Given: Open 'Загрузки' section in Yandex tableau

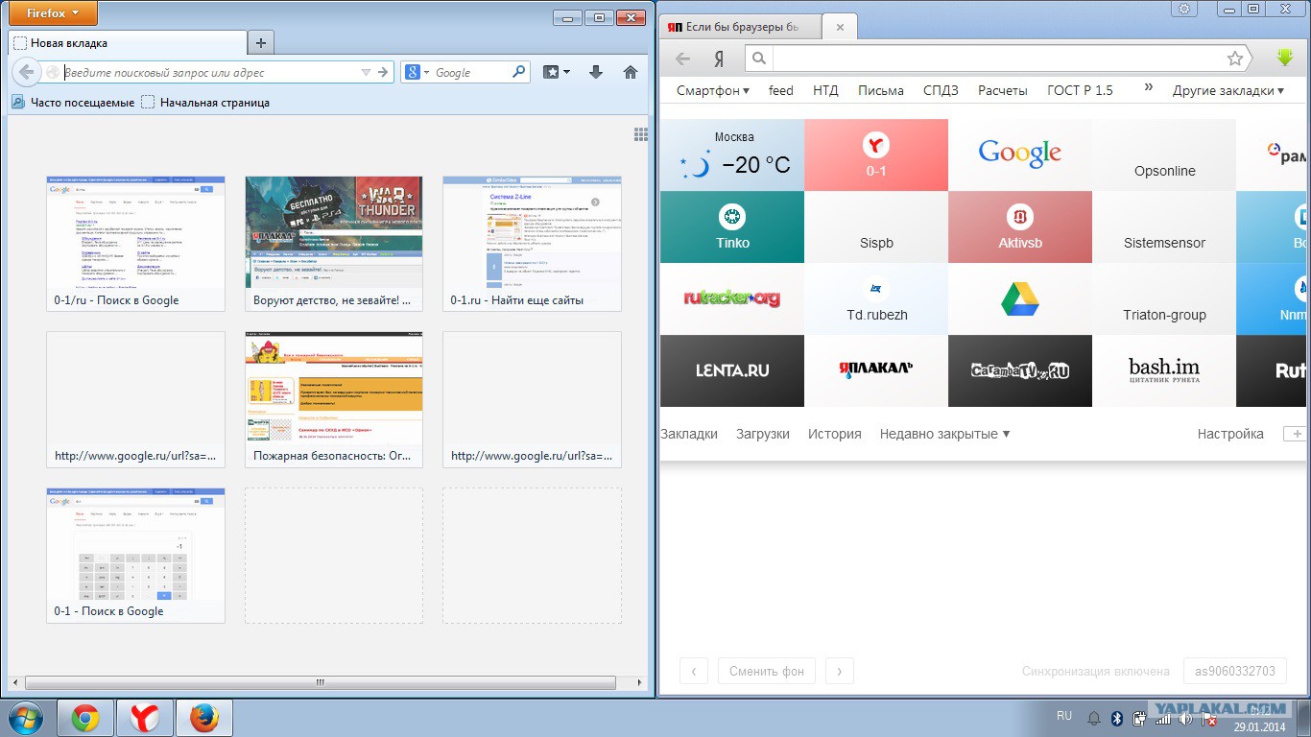Looking at the screenshot, I should pyautogui.click(x=763, y=434).
